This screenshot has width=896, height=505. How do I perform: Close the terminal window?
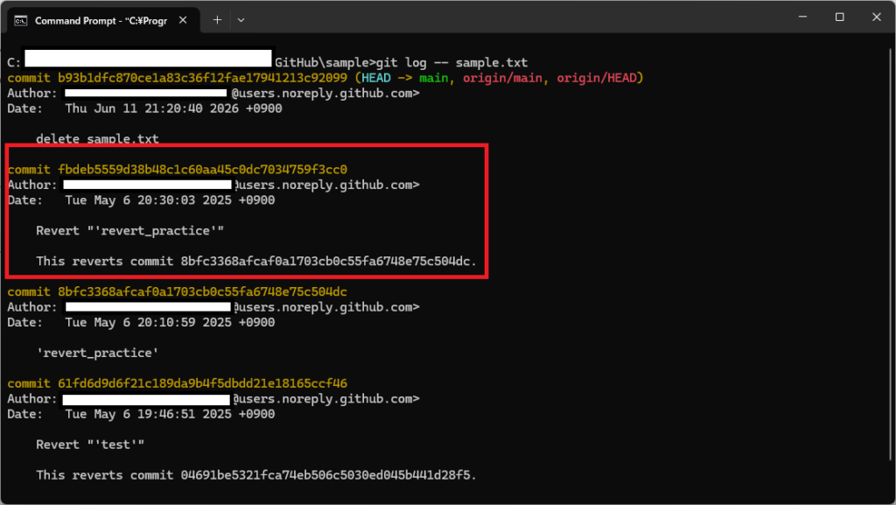click(877, 18)
